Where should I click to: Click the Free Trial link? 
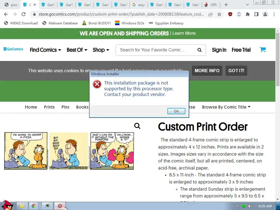tap(241, 50)
